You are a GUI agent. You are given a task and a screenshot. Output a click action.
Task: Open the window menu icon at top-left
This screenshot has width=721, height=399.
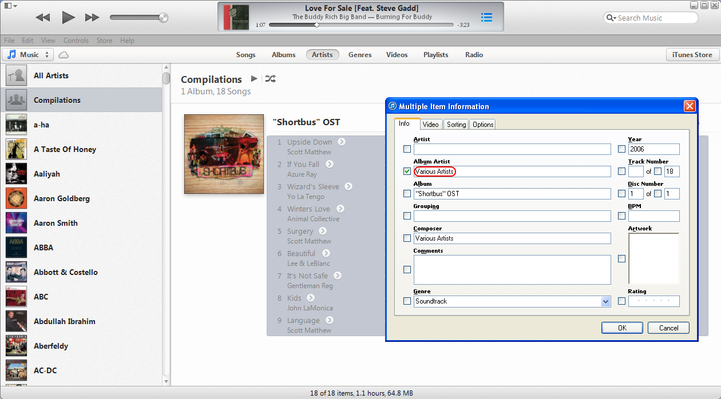click(x=10, y=5)
